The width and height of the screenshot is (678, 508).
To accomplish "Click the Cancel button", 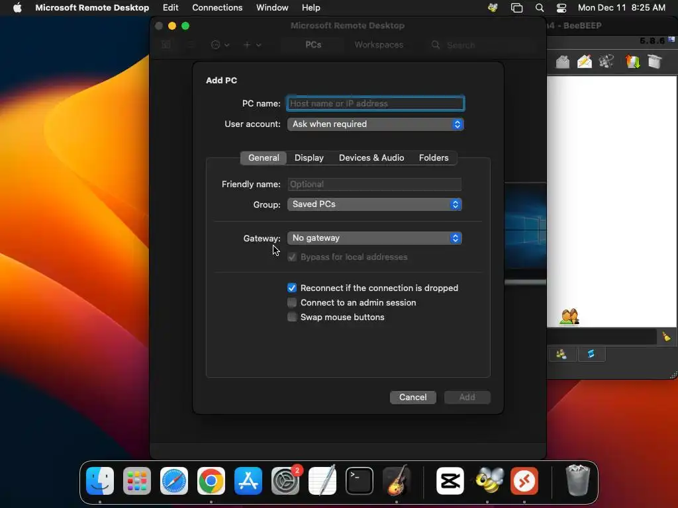I will pyautogui.click(x=413, y=398).
